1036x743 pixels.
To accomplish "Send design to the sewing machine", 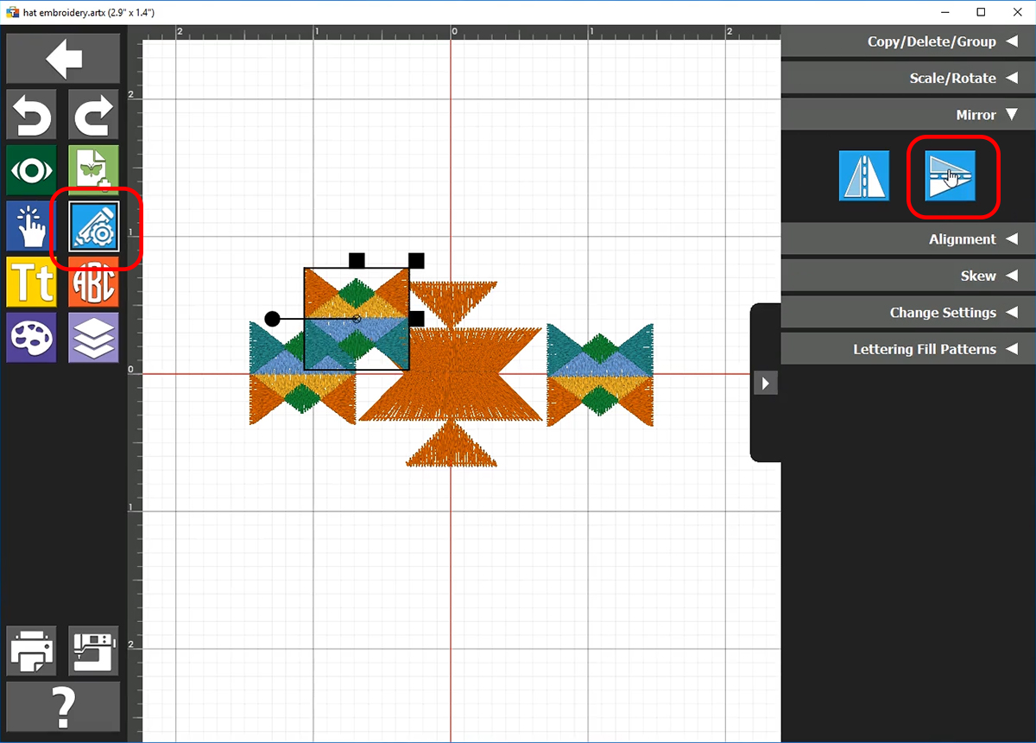I will tap(93, 651).
